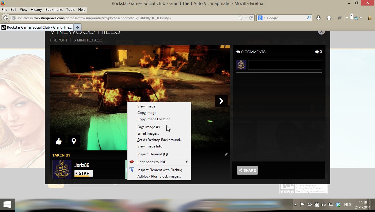Show hidden tray icons arrow
This screenshot has width=375, height=212.
[295, 205]
